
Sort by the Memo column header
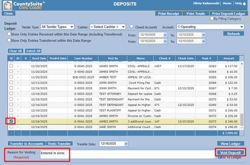[x=141, y=58]
